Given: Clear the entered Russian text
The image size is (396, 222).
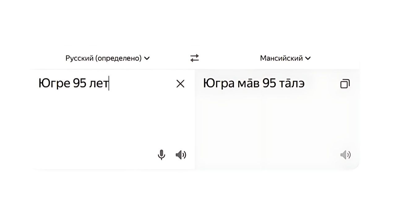Looking at the screenshot, I should (180, 84).
